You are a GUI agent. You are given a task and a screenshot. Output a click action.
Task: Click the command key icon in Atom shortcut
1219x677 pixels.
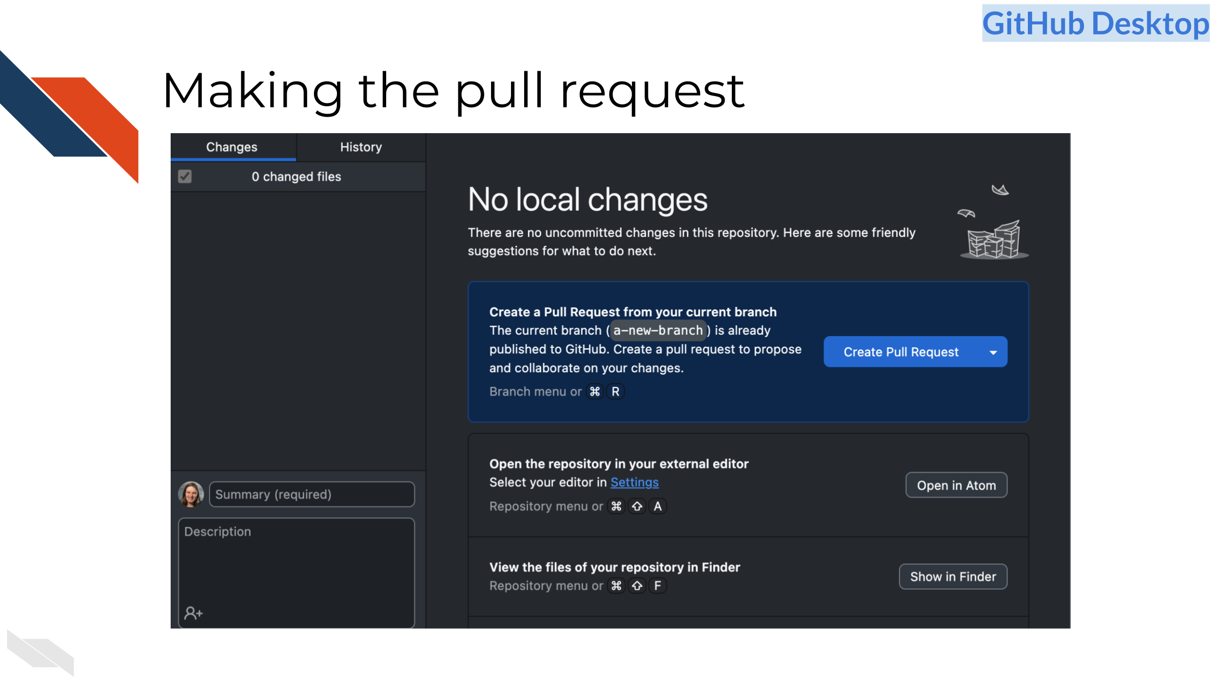point(616,506)
